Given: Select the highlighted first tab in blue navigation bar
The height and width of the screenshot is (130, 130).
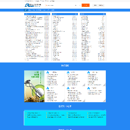Looking at the screenshot, I should [26, 10].
